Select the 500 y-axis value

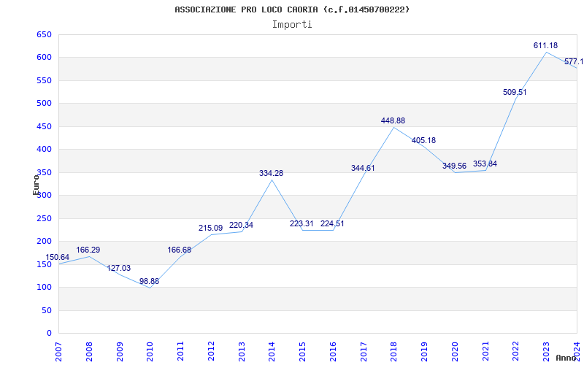(x=44, y=103)
